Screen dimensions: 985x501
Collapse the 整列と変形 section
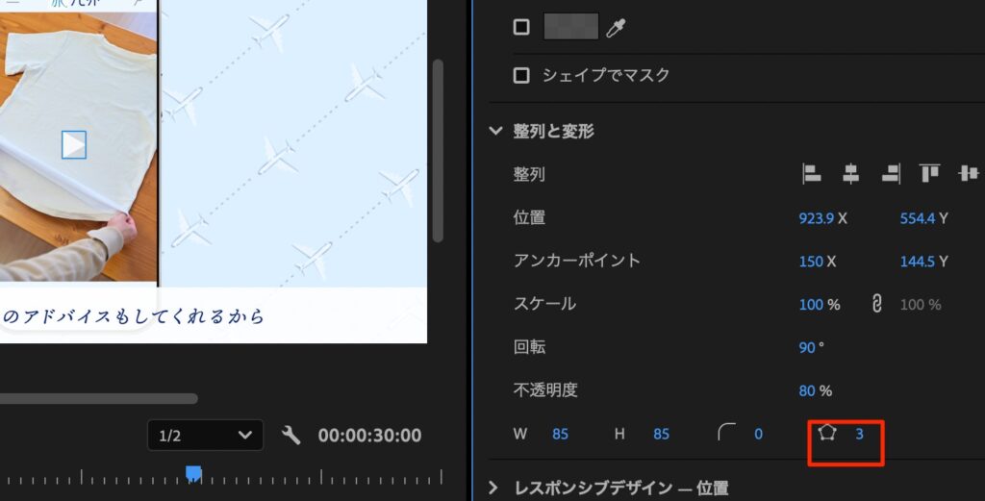coord(496,131)
